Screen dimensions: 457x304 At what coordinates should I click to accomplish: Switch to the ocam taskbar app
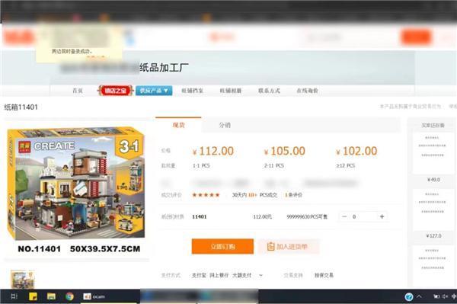click(x=94, y=296)
